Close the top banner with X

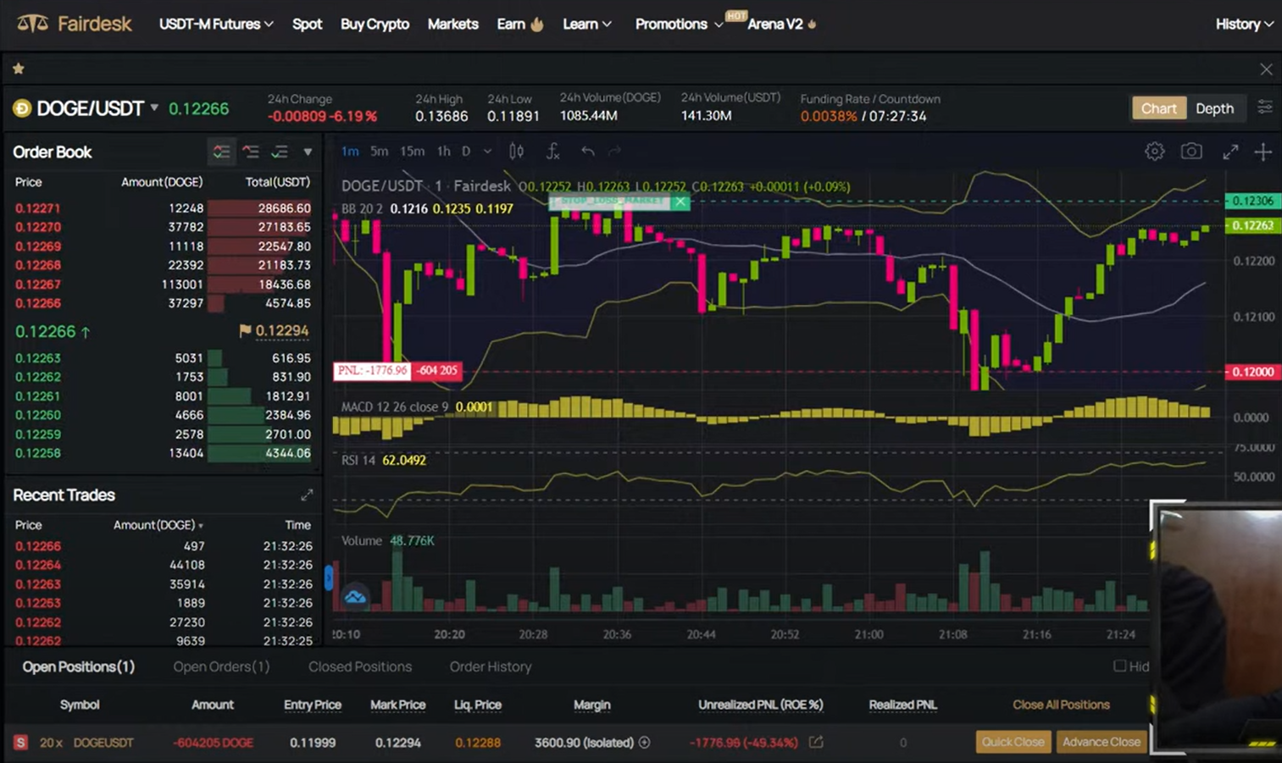[x=1266, y=69]
